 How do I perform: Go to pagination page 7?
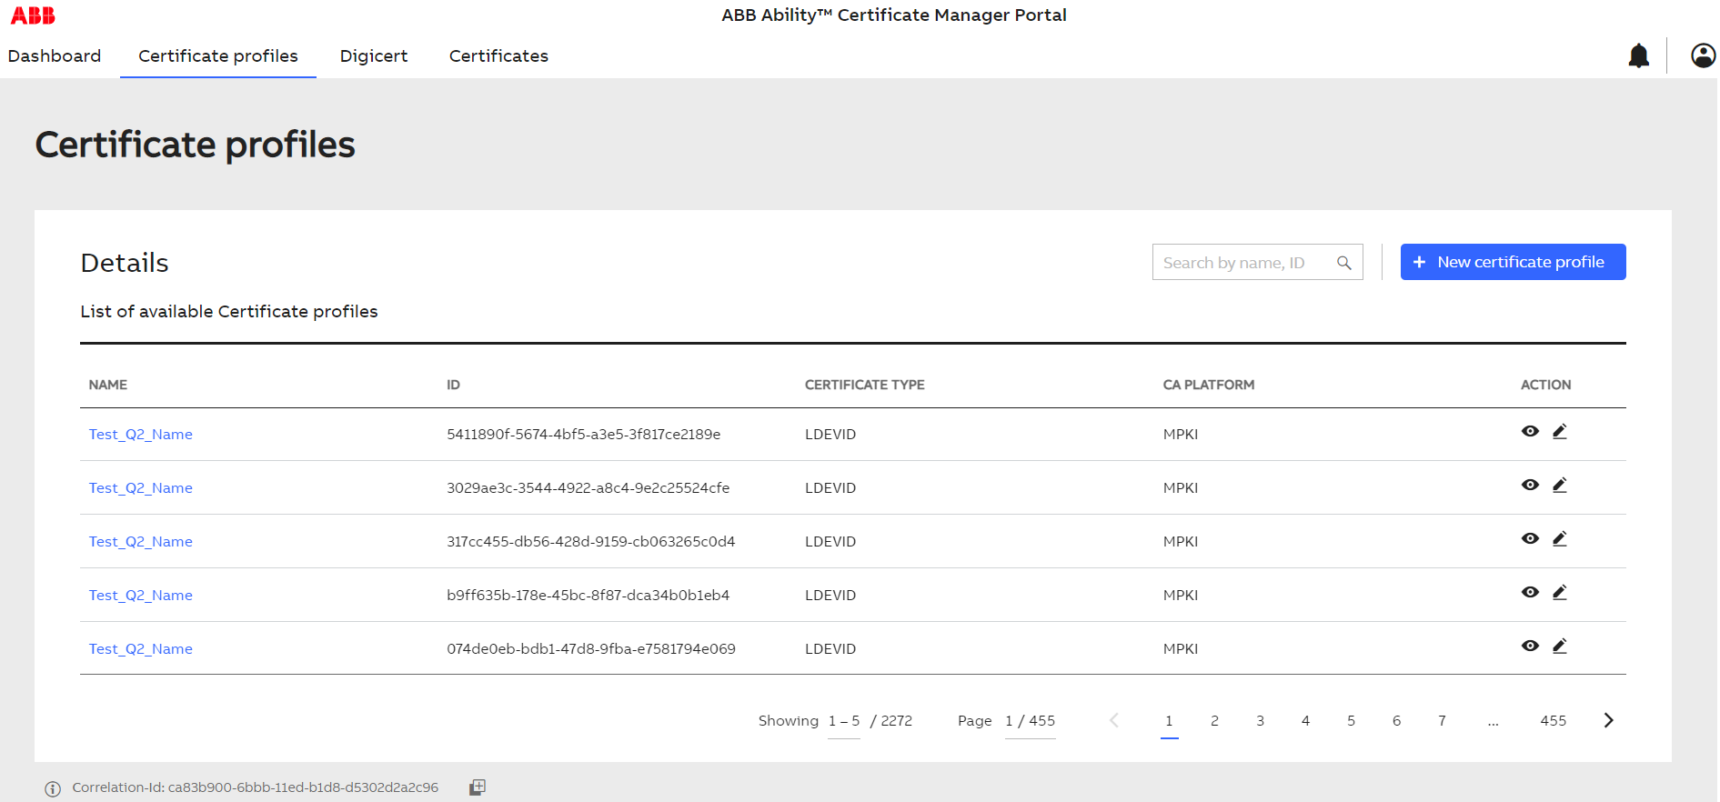[x=1442, y=721]
